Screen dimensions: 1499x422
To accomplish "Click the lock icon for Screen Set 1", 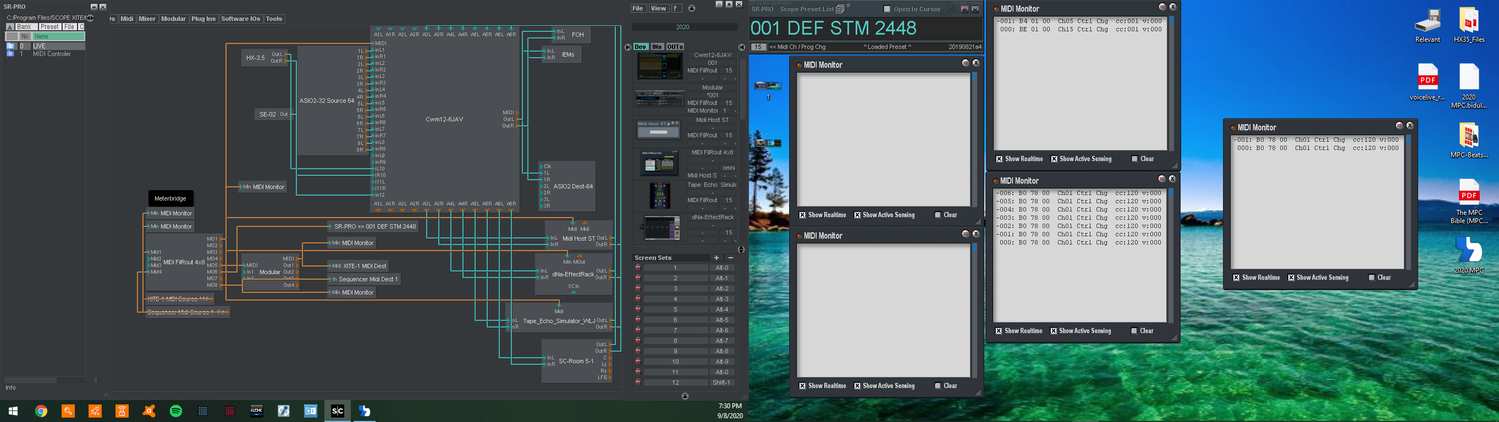I will [x=638, y=268].
